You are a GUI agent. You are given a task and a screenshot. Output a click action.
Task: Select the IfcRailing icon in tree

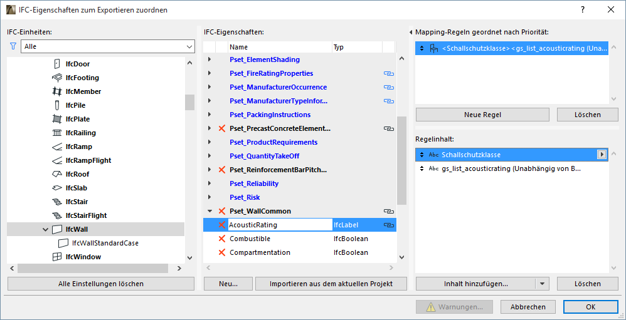tap(56, 133)
